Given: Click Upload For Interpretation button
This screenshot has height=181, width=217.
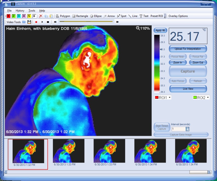Looking at the screenshot, I should 188,49.
